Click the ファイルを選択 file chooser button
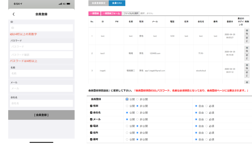 coord(130,13)
